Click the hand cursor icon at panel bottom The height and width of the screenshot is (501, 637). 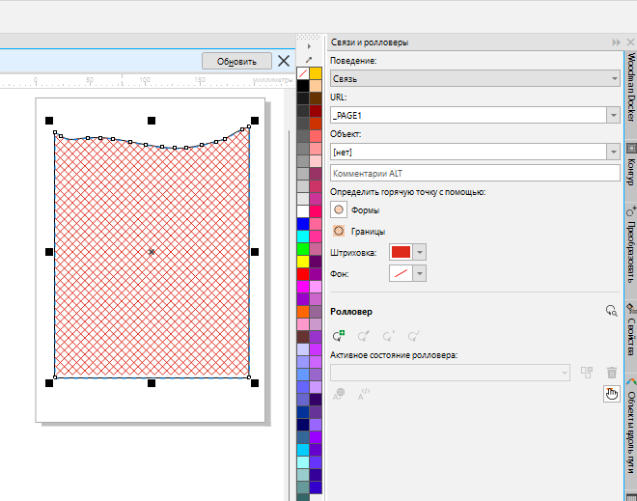point(610,392)
